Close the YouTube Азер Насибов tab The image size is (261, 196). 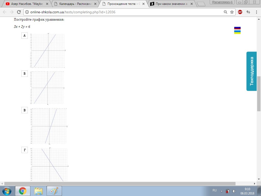(x=47, y=4)
